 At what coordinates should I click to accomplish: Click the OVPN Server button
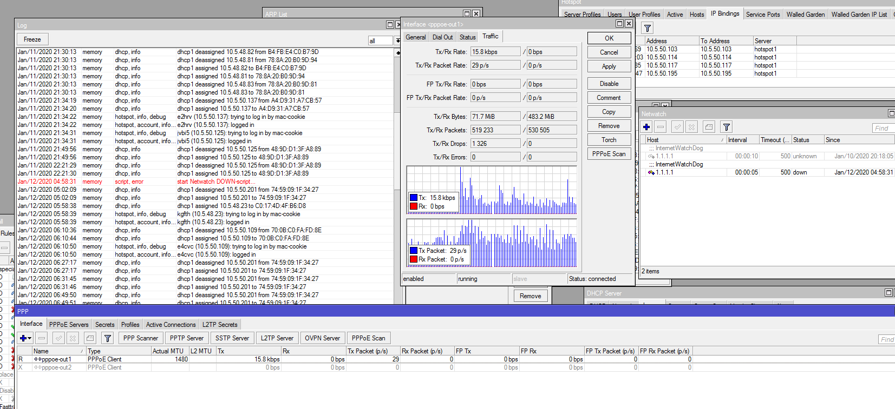click(323, 338)
